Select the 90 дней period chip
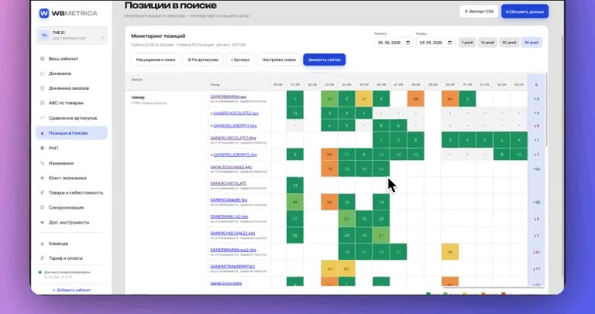This screenshot has width=595, height=314. pos(531,43)
